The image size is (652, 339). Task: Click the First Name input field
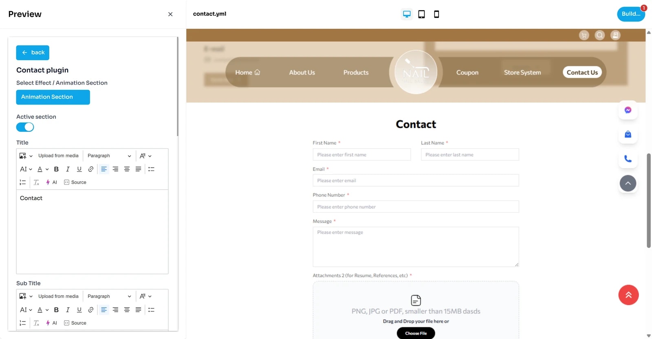click(x=362, y=155)
